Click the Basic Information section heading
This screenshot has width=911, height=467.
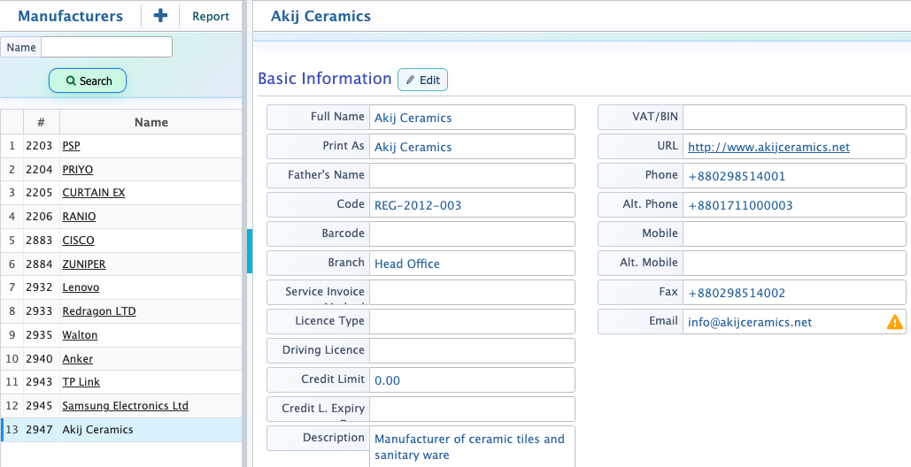(x=325, y=79)
